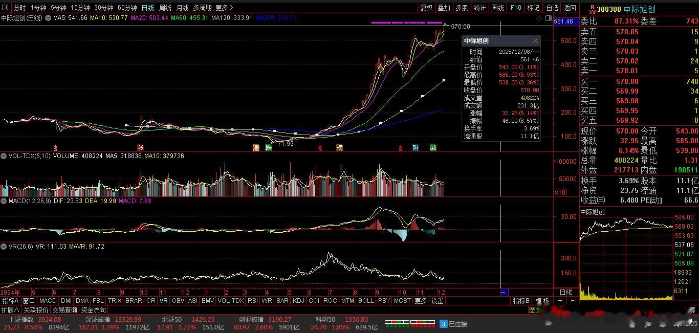Click the red-green market breadth bar

409,323
